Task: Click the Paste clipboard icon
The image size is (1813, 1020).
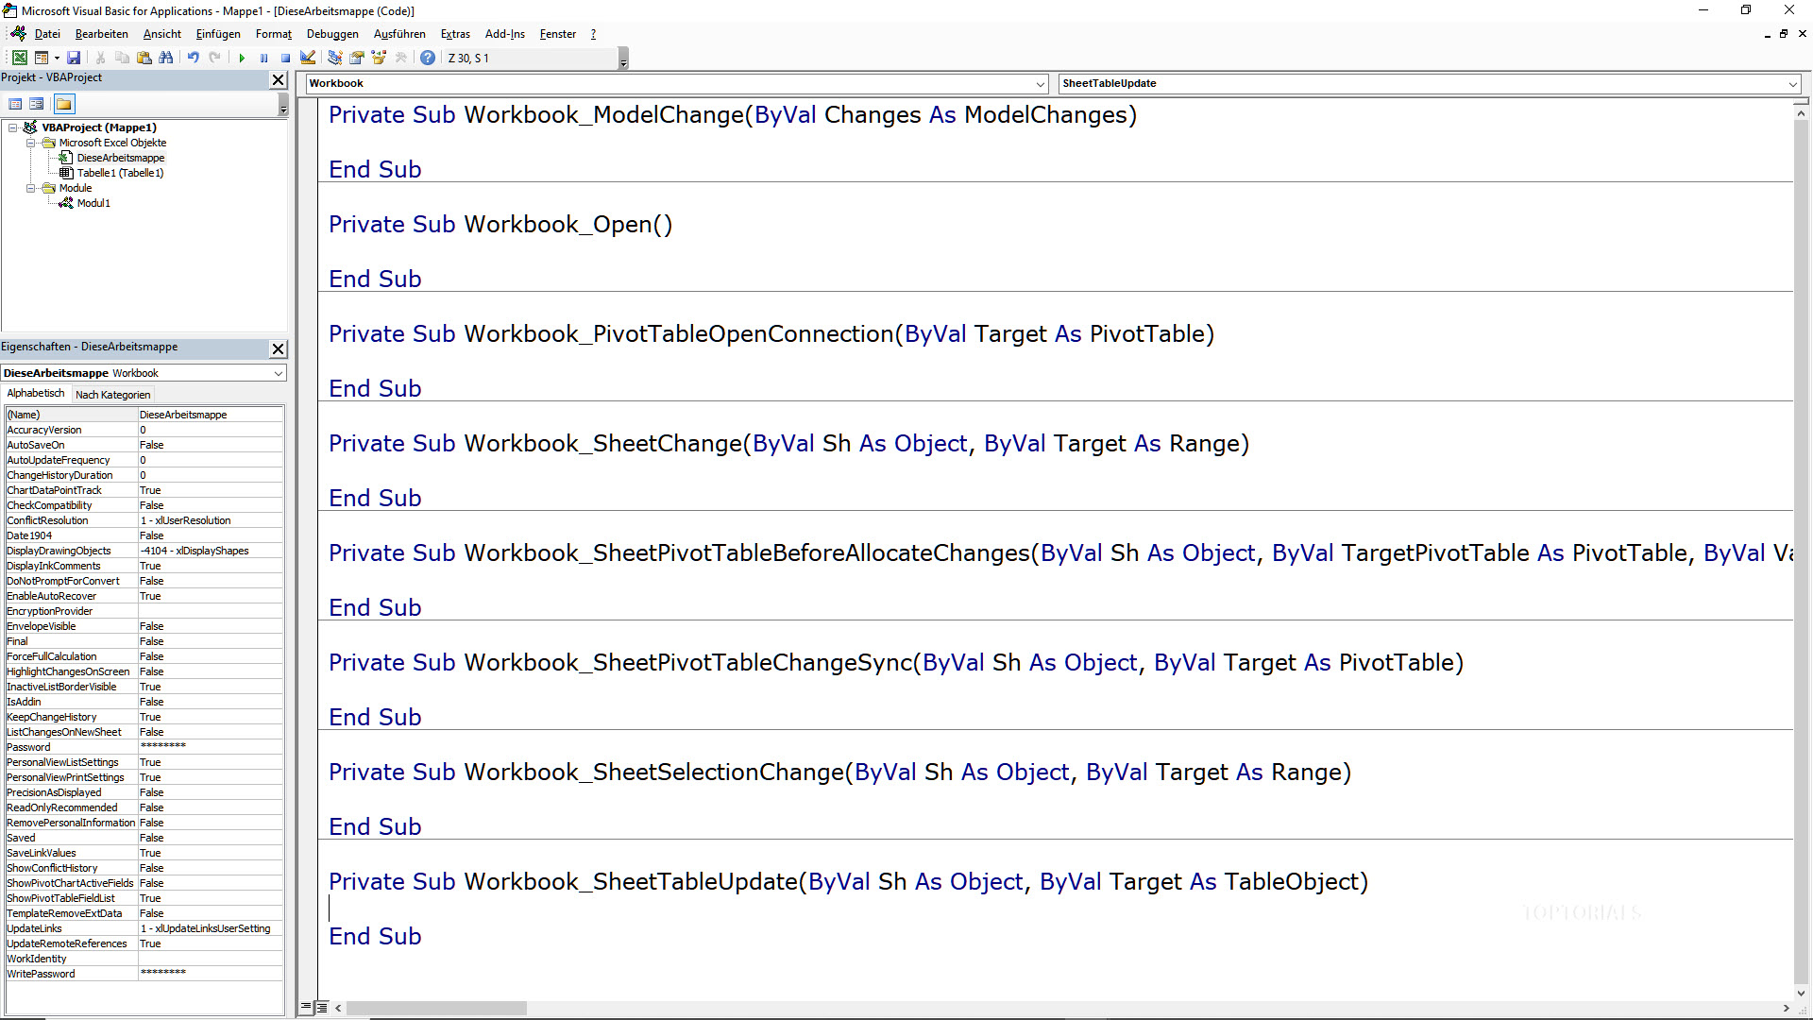Action: point(144,58)
